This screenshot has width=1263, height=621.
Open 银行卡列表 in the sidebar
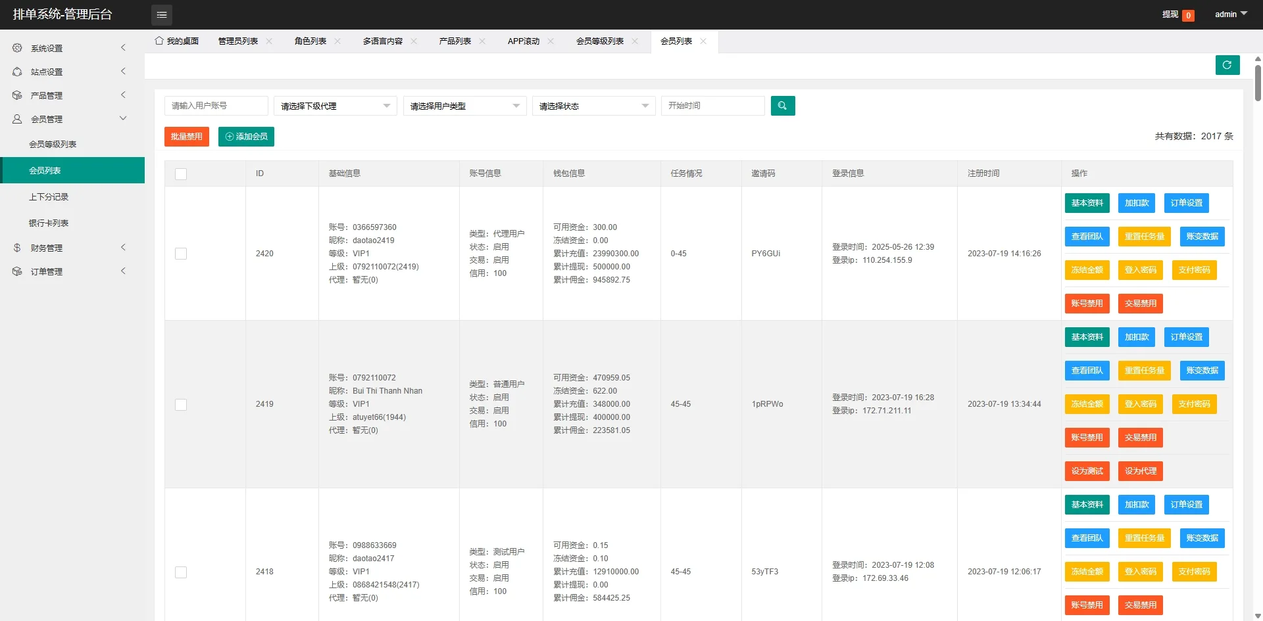click(x=49, y=223)
